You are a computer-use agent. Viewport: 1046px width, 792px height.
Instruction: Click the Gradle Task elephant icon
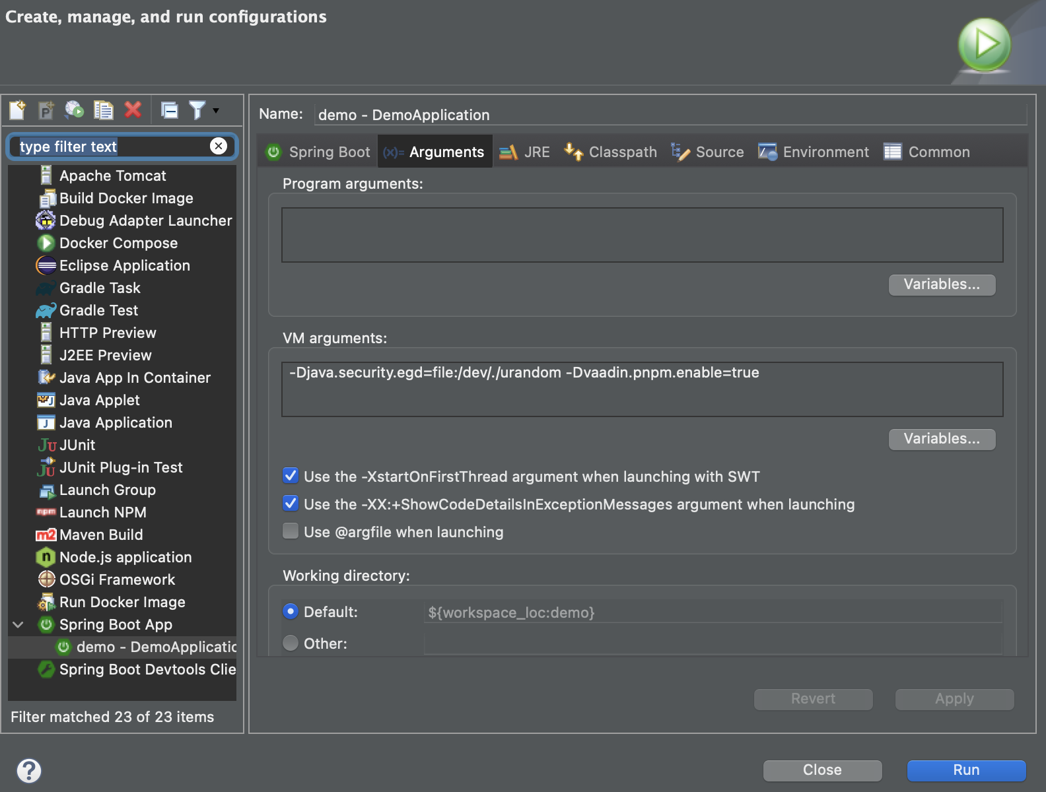pos(46,288)
